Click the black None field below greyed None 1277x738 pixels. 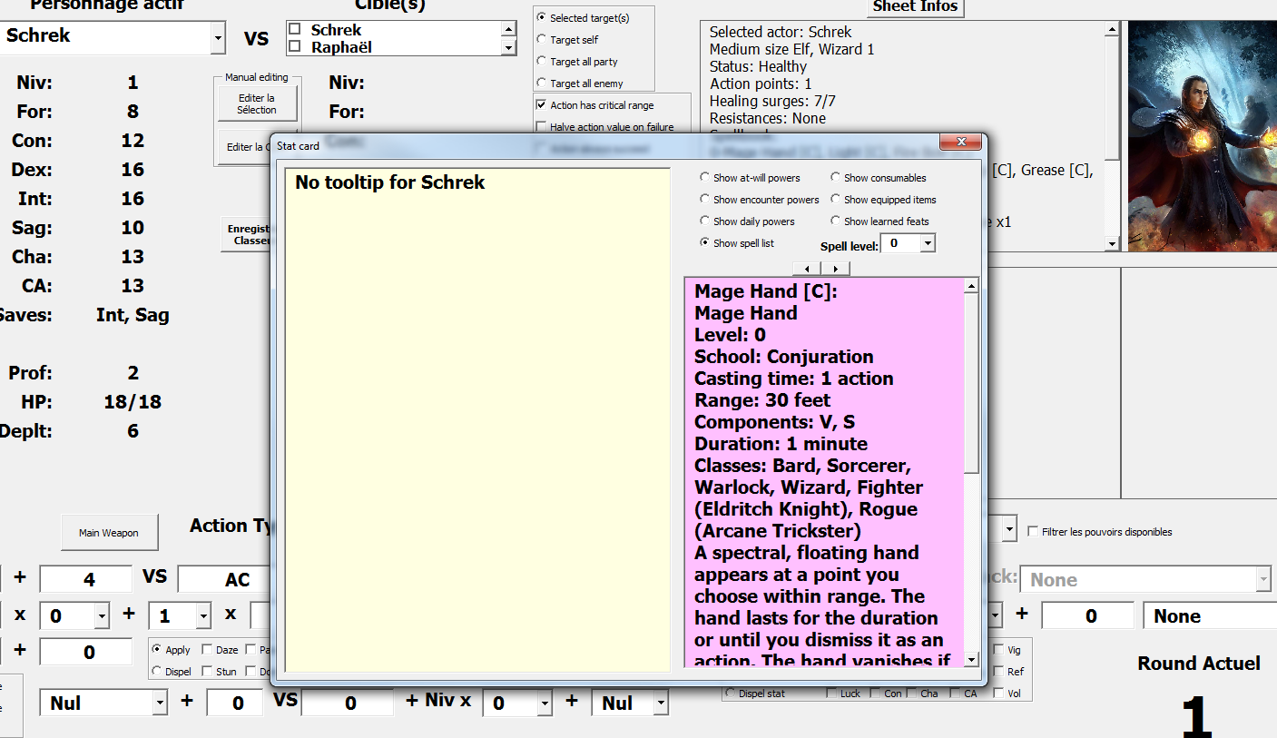pos(1210,616)
